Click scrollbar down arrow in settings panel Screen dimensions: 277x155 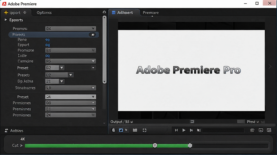[x=104, y=82]
